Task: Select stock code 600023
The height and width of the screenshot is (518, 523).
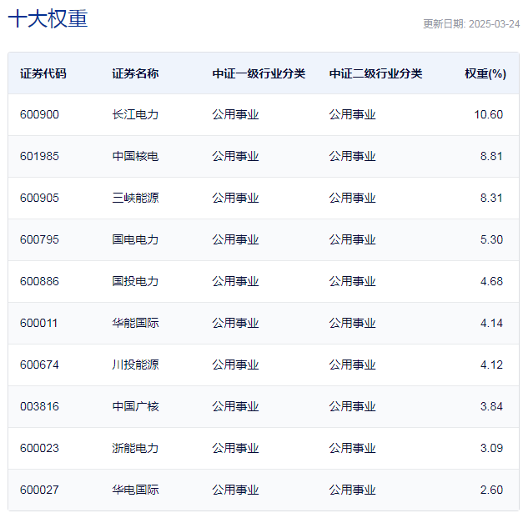Action: pos(39,448)
